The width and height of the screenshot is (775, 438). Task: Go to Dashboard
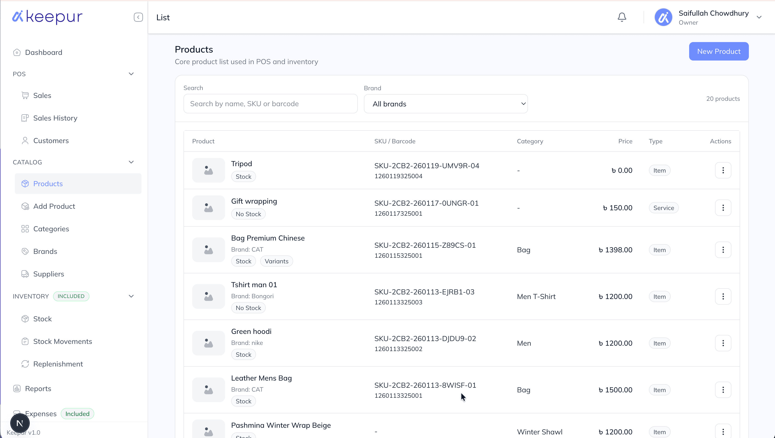(x=44, y=52)
